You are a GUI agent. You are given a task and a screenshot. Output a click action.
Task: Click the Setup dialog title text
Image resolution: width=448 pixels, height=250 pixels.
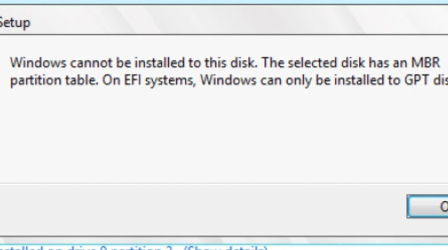tap(14, 23)
